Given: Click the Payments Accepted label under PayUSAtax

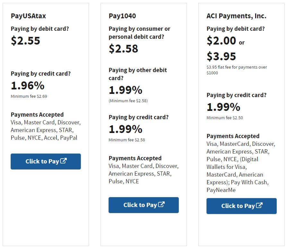Looking at the screenshot, I should (37, 114).
